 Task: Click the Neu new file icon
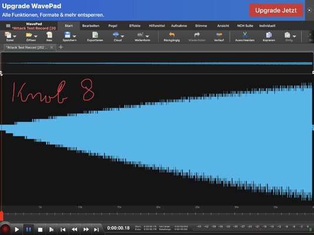pyautogui.click(x=49, y=35)
